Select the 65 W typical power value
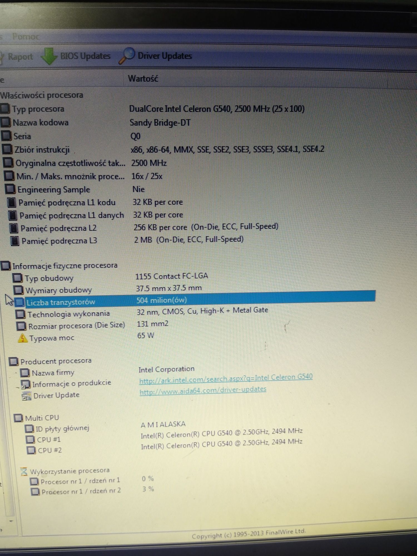417x556 pixels. click(x=146, y=336)
